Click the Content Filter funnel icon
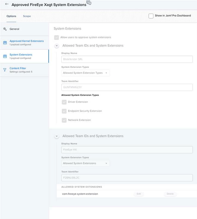Screen dimensions: 197x219 point(5,70)
